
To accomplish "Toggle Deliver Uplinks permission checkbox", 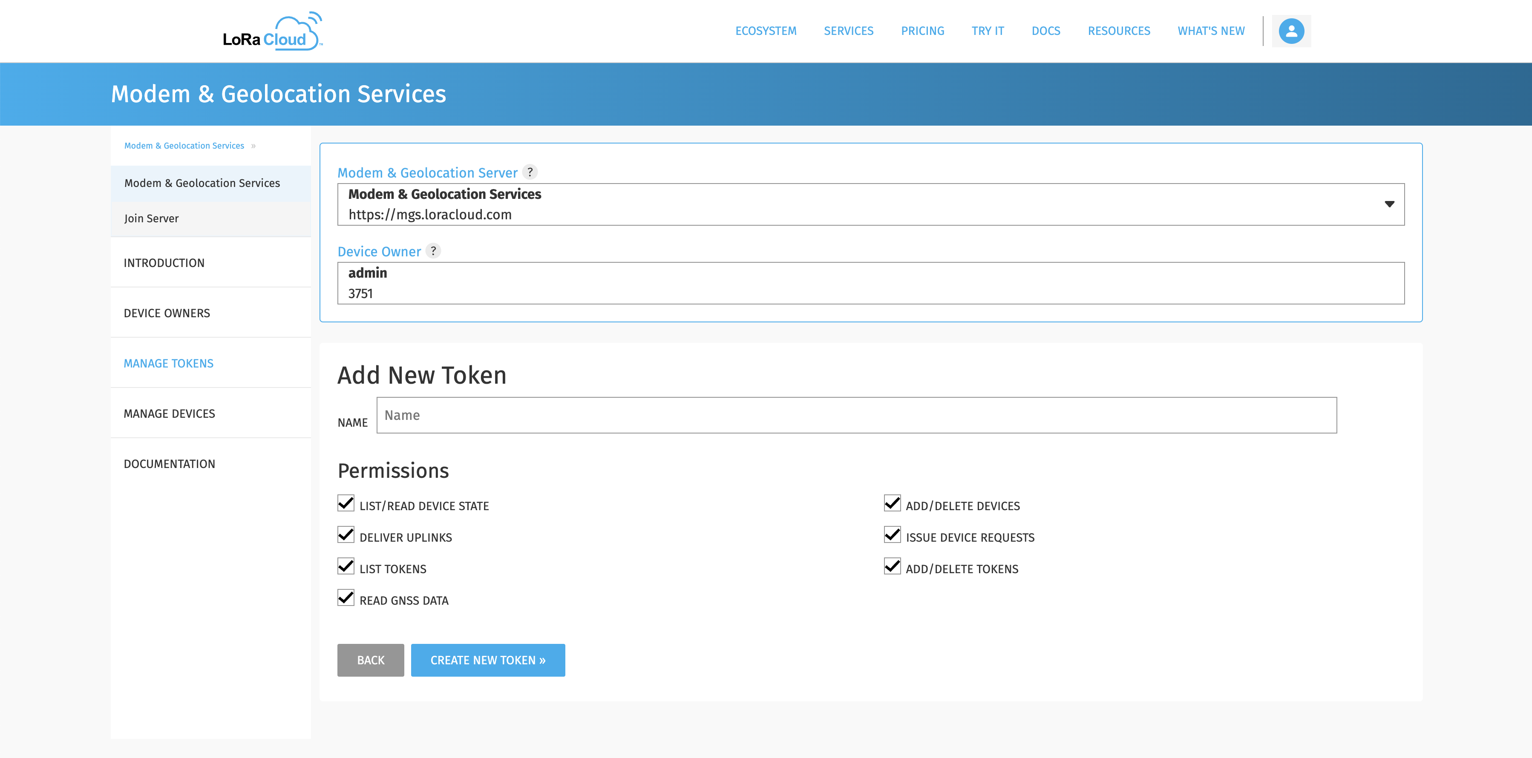I will click(346, 535).
